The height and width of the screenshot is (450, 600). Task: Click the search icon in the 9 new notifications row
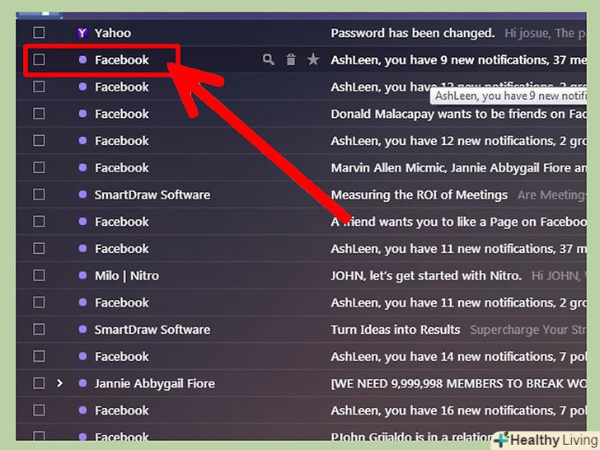[x=268, y=59]
